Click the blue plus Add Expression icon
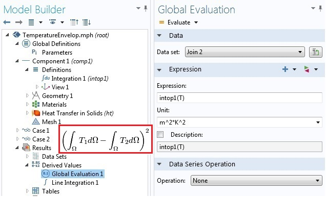The height and width of the screenshot is (197, 326). [285, 69]
